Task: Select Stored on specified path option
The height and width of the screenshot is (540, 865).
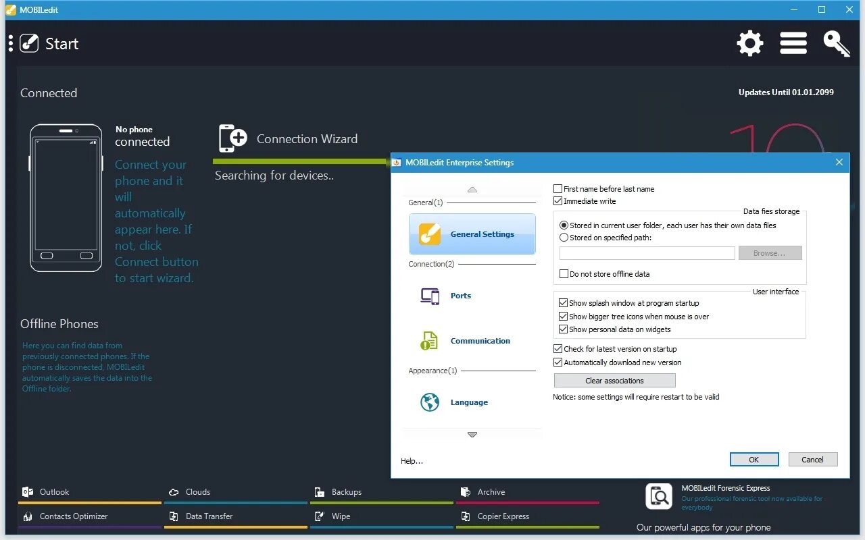Action: tap(564, 238)
